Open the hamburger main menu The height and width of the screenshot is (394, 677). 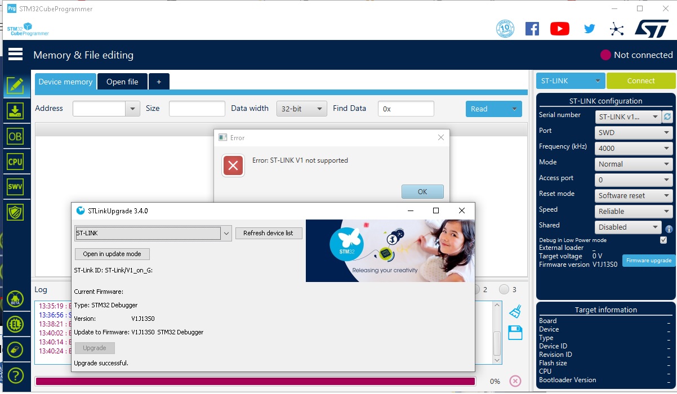click(15, 54)
